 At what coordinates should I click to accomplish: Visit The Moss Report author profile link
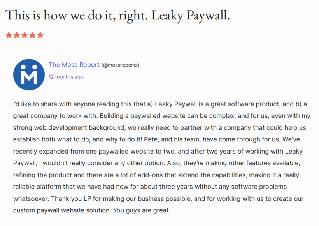click(x=74, y=65)
